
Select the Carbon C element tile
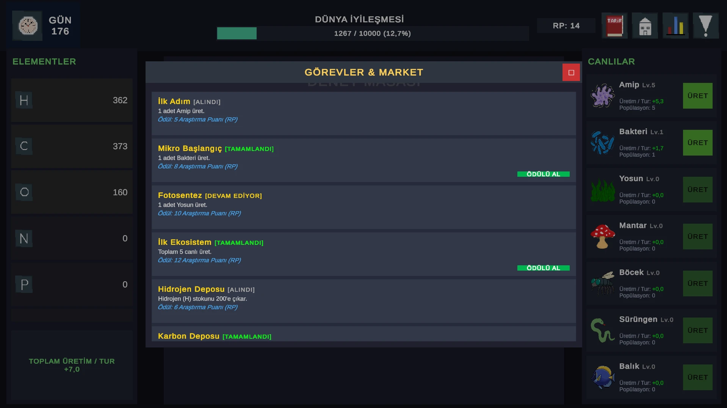(72, 146)
